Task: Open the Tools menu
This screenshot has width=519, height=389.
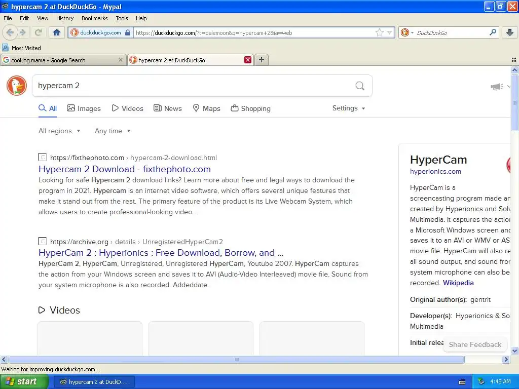Action: pyautogui.click(x=122, y=18)
